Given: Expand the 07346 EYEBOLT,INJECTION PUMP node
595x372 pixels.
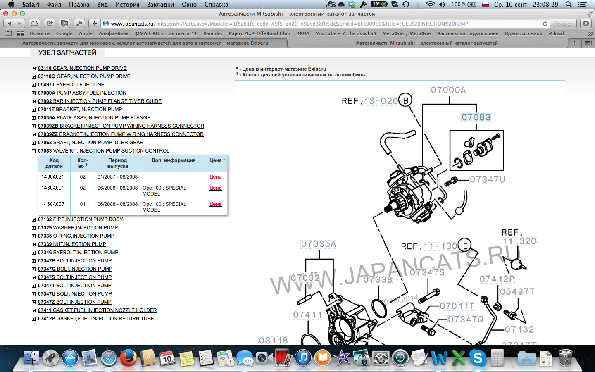Looking at the screenshot, I should pos(34,253).
